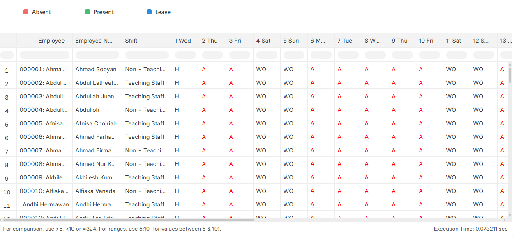Click Andhi Hermawan in Employee column
The image size is (528, 236).
(46, 204)
